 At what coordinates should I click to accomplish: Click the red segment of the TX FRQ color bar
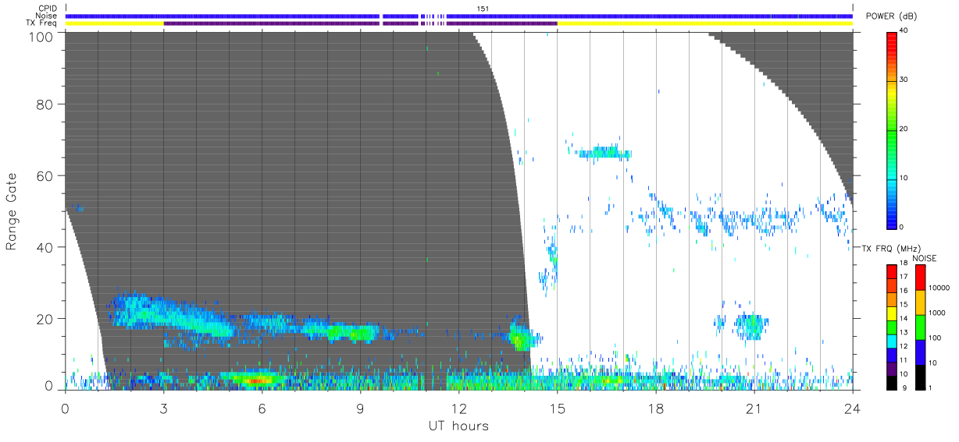pos(892,271)
